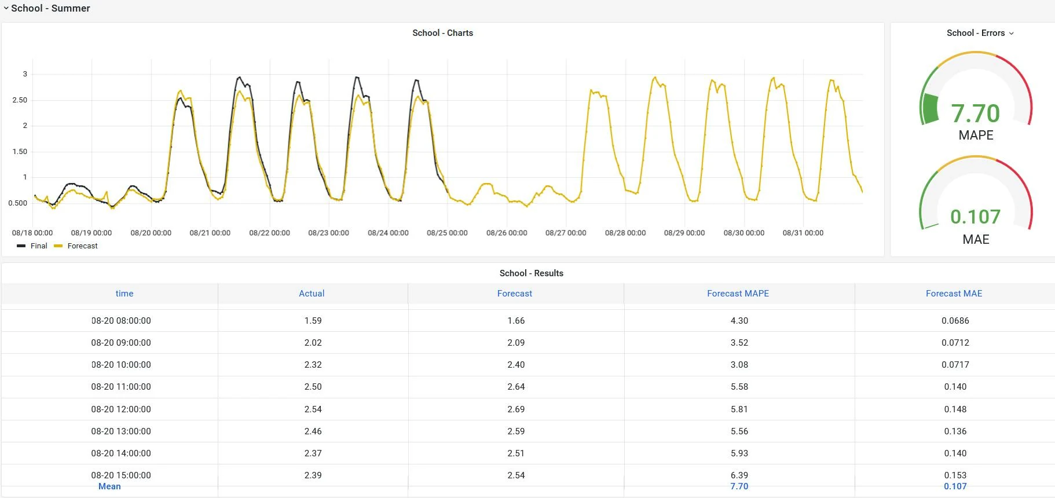
Task: Select the 08-20 15:00:00 time cell
Action: (121, 475)
